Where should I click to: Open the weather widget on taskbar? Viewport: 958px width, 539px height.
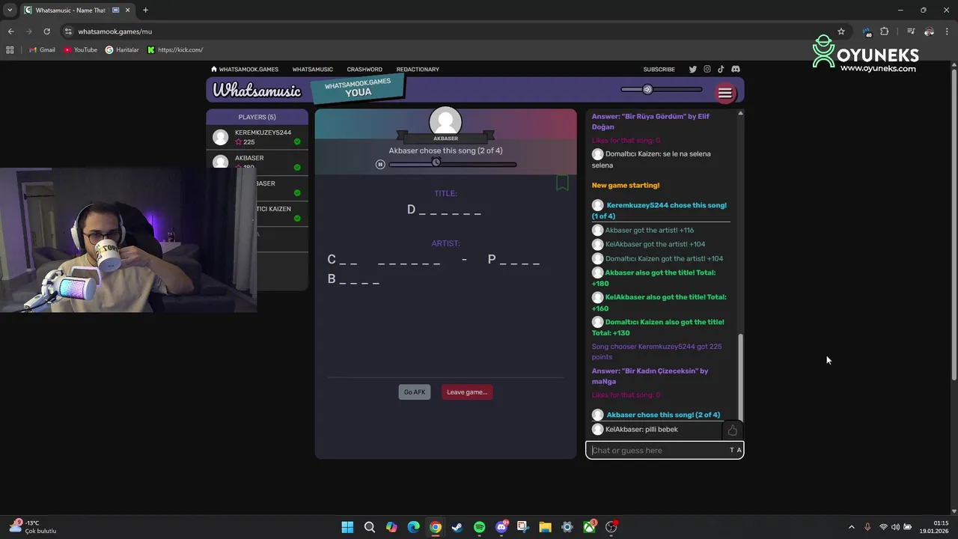(x=33, y=527)
